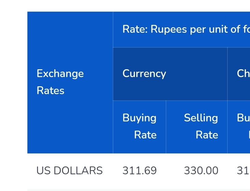Click the shaded row strip below US DOLLARS
250x191 pixels.
coord(139,190)
